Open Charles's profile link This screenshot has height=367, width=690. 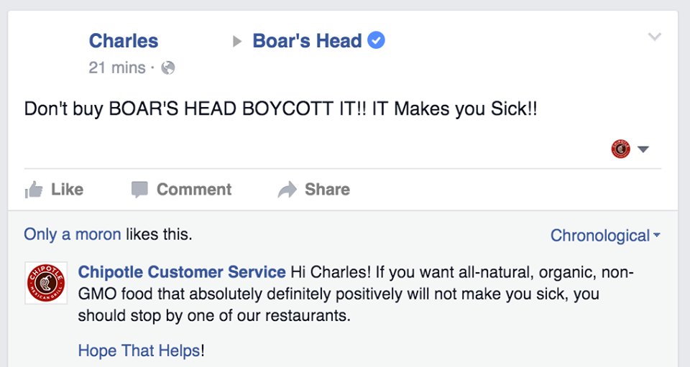(x=123, y=41)
